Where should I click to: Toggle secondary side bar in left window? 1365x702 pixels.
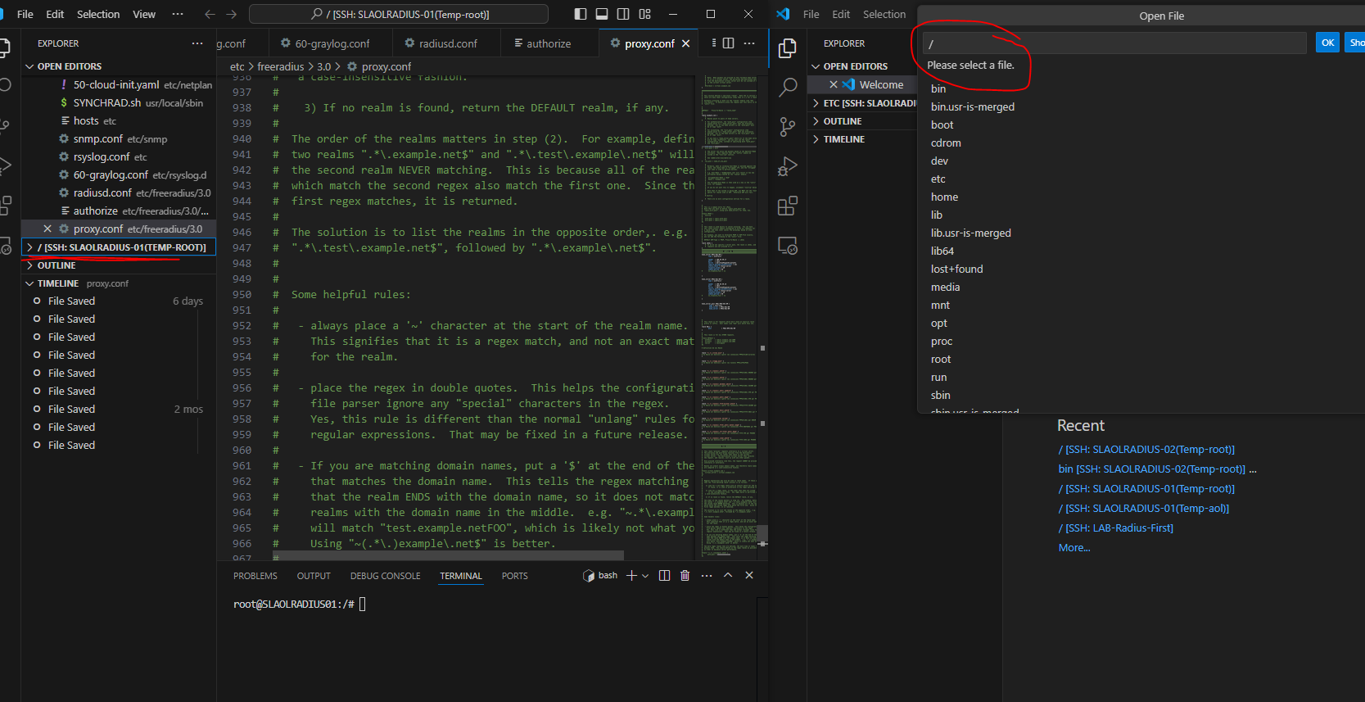[623, 14]
